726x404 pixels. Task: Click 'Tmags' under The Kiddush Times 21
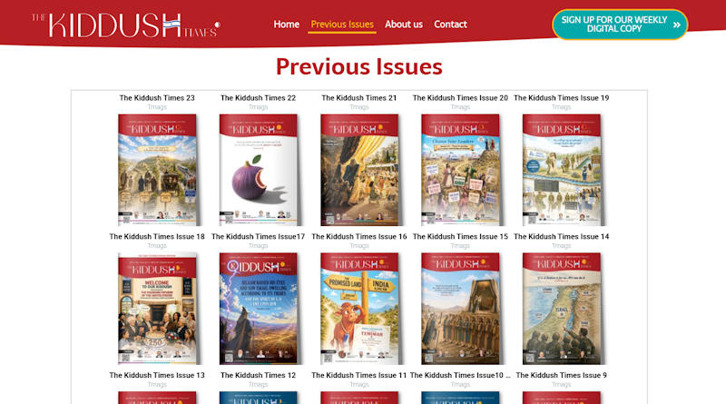[x=359, y=107]
